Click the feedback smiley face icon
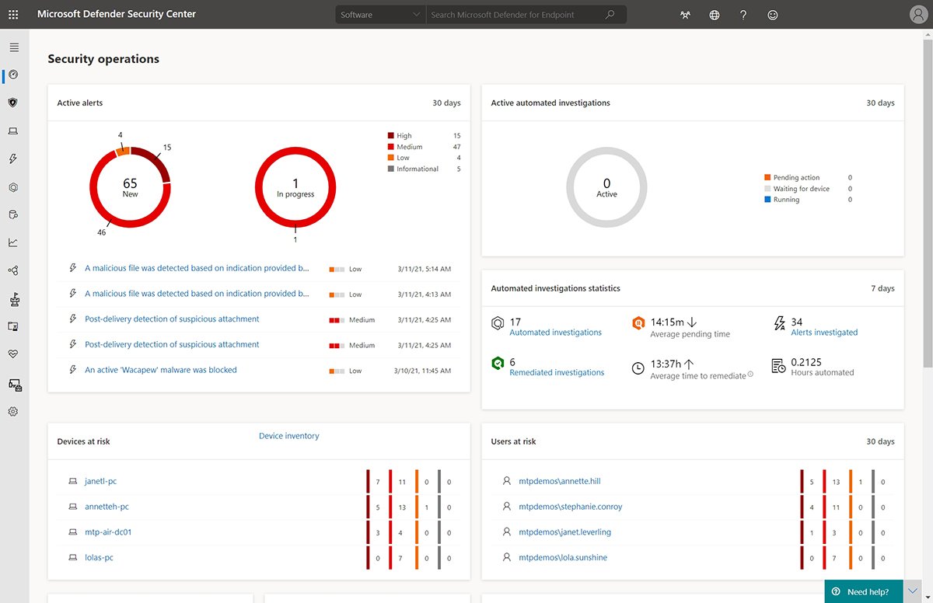933x603 pixels. [x=772, y=15]
